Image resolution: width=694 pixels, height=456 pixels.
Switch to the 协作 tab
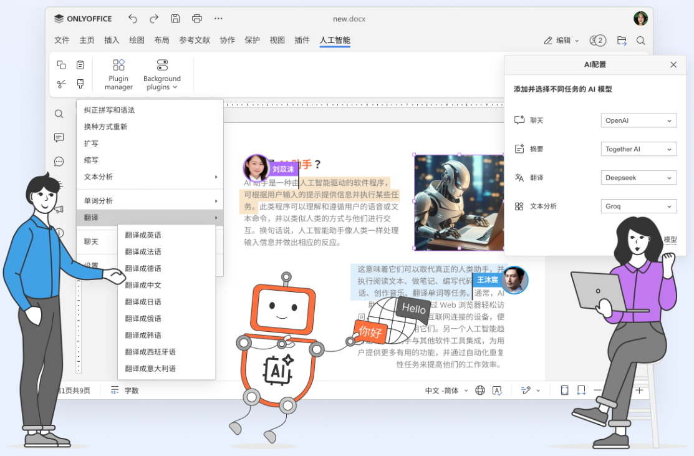(x=227, y=41)
